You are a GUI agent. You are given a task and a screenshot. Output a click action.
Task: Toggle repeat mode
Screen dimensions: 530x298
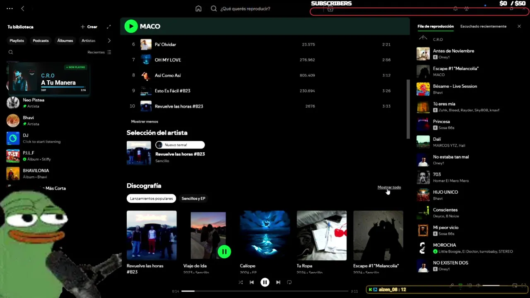pyautogui.click(x=289, y=282)
